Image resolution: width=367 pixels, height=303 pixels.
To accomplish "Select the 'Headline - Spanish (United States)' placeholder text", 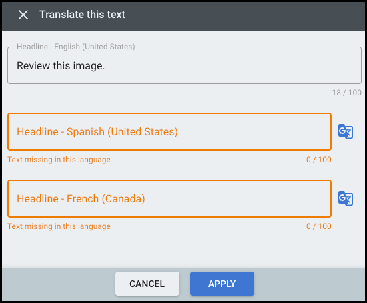I will point(97,132).
